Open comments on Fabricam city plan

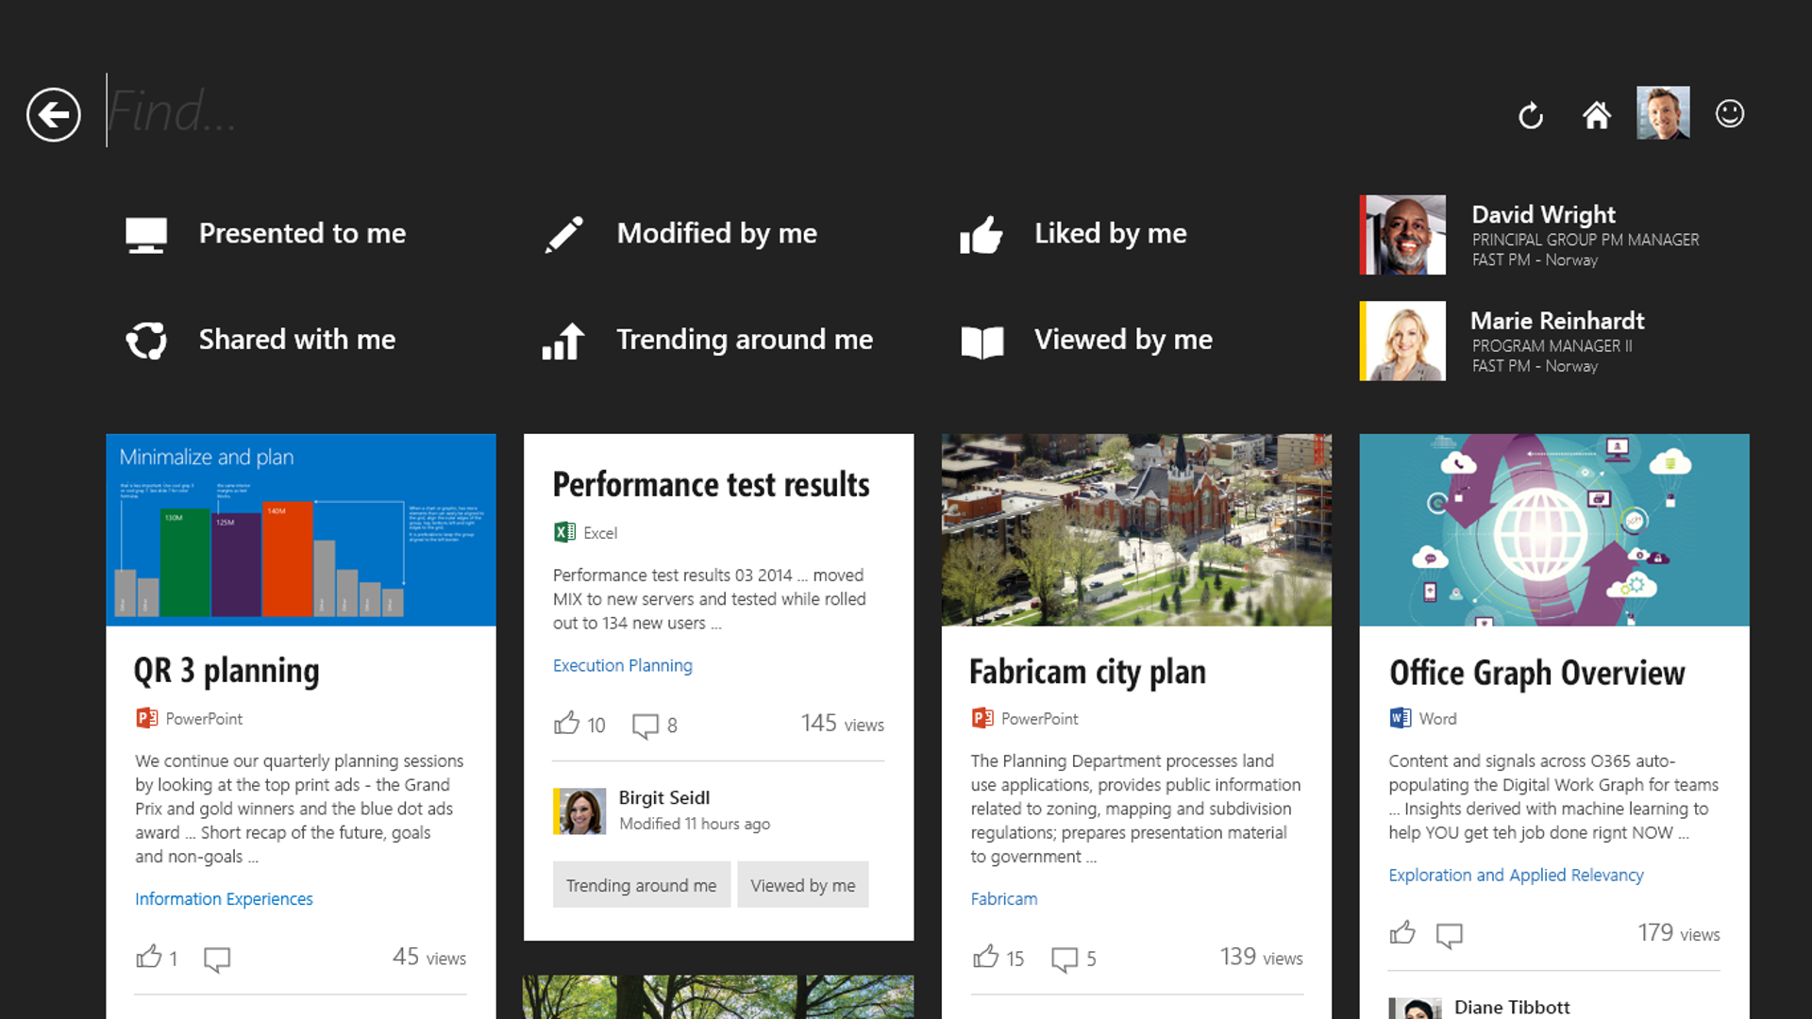[1064, 959]
